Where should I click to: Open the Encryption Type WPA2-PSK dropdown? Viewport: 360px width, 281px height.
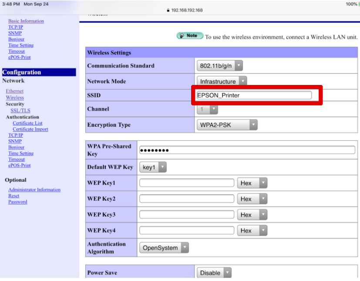click(227, 125)
